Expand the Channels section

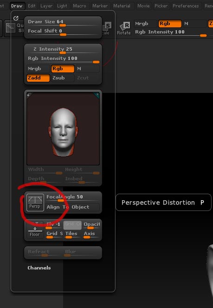coord(39,268)
